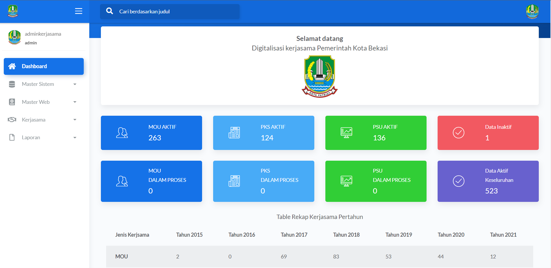Image resolution: width=551 pixels, height=268 pixels.
Task: Click the search magnifier icon
Action: pyautogui.click(x=110, y=11)
